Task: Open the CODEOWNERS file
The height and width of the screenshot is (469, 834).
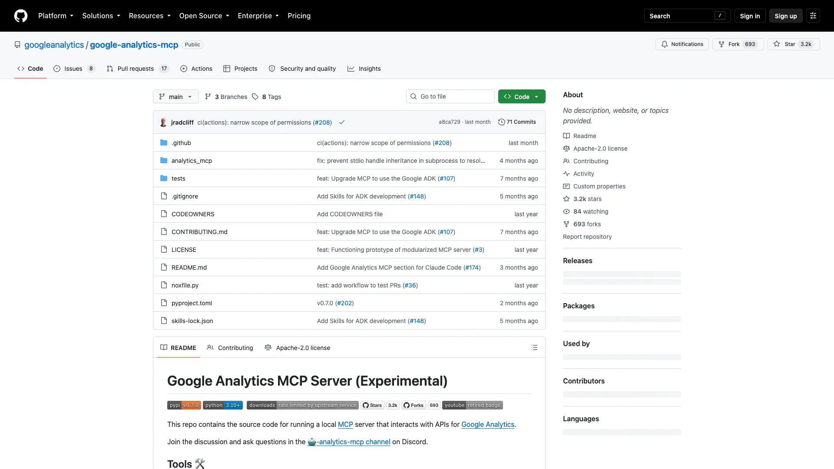Action: tap(193, 214)
